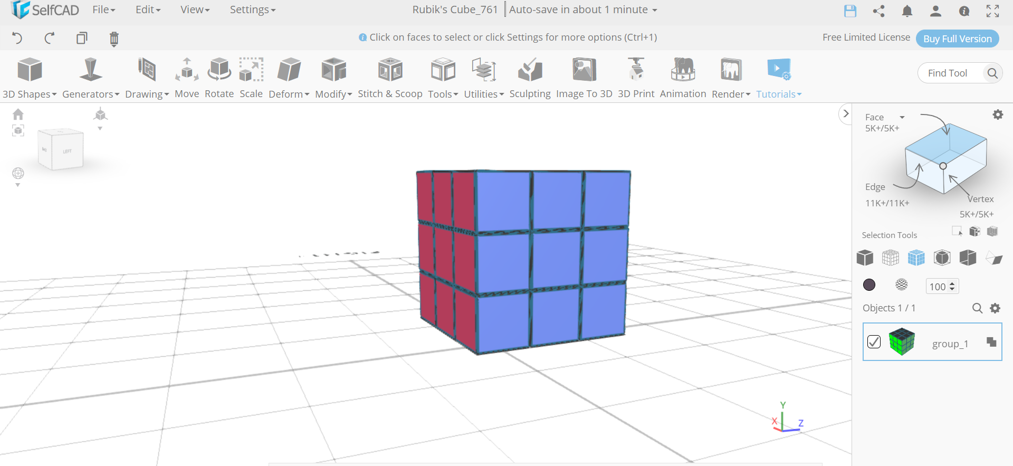
Task: Toggle visibility checkbox for group_1
Action: click(x=874, y=342)
